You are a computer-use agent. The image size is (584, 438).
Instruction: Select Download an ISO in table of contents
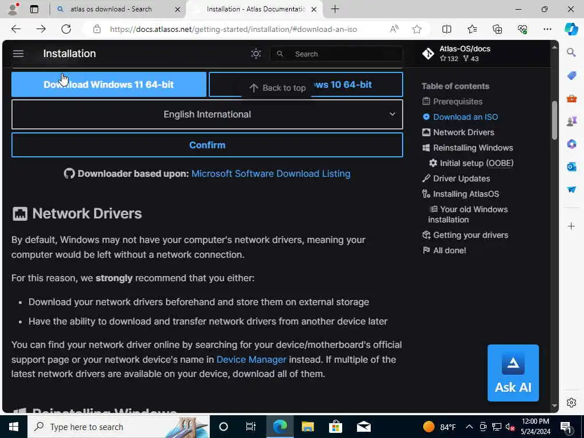pyautogui.click(x=465, y=117)
